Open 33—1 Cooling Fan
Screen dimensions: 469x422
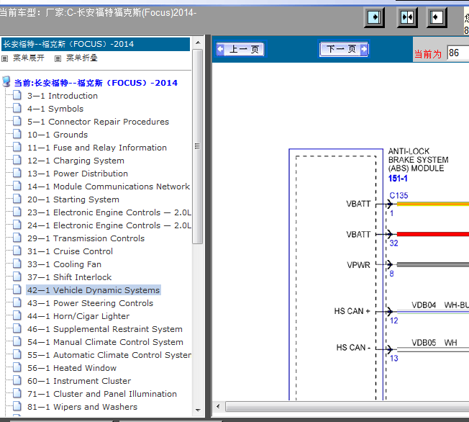64,264
